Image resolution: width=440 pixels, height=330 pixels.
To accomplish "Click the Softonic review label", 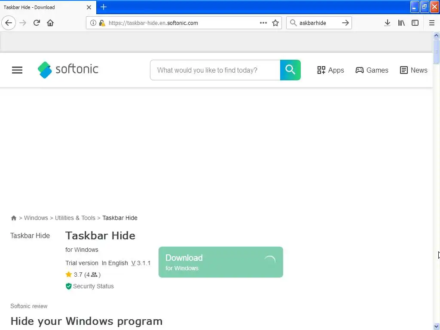I will point(29,306).
